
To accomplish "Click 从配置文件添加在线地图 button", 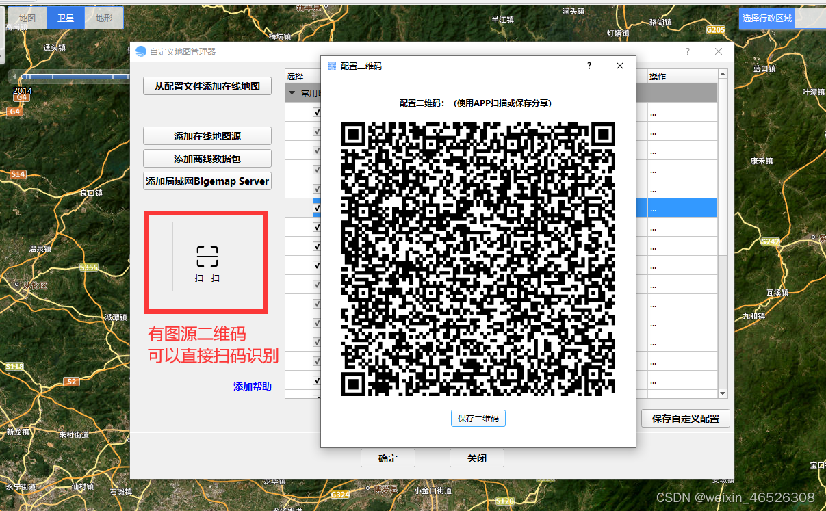I will tap(207, 86).
